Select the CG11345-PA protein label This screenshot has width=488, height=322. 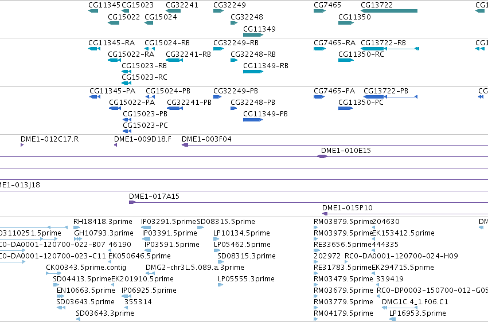pos(112,91)
